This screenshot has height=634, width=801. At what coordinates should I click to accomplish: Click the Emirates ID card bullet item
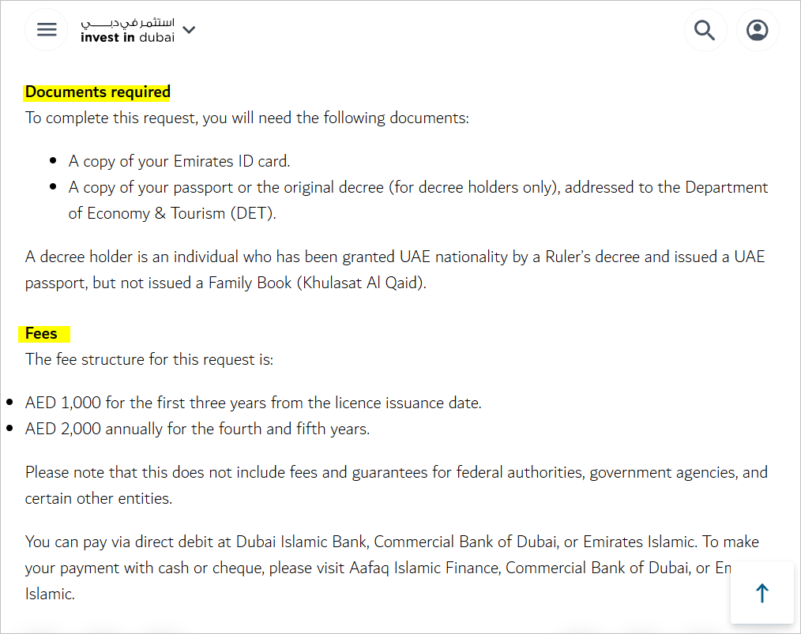[179, 161]
